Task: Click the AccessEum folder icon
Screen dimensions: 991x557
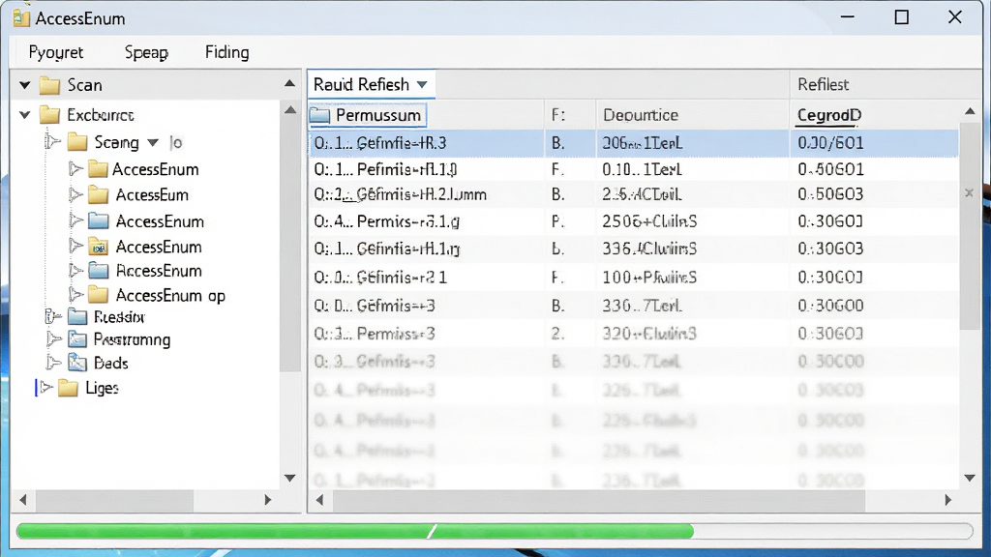Action: 98,195
